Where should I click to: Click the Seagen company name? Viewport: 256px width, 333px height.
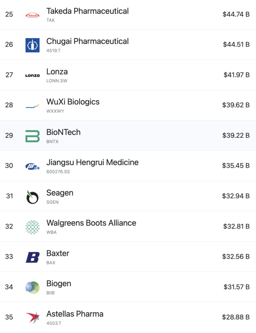[60, 193]
